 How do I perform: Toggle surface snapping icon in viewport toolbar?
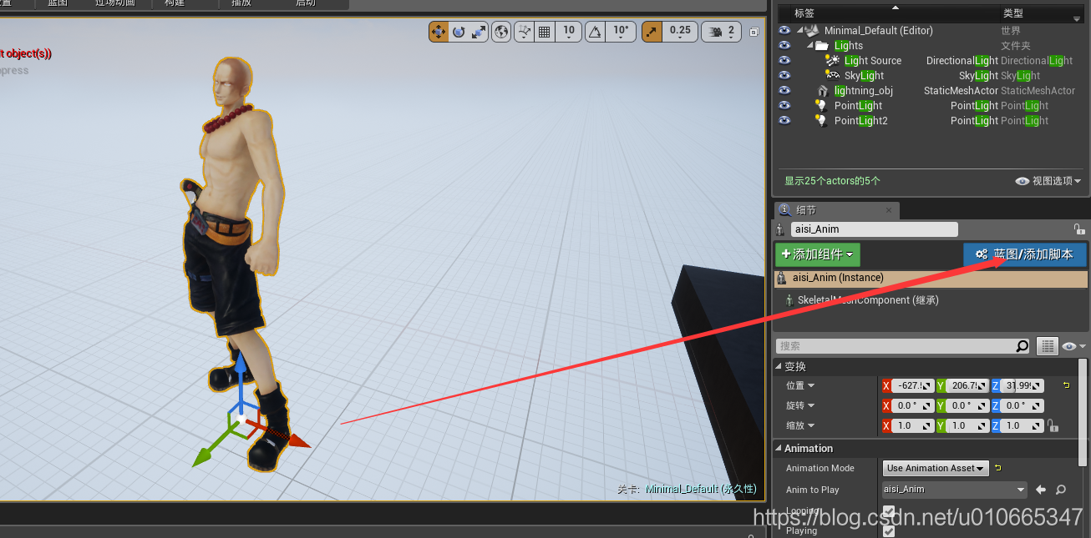[x=525, y=32]
